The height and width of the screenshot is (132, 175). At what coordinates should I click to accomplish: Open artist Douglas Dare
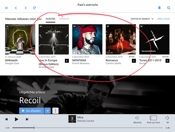click(12, 63)
